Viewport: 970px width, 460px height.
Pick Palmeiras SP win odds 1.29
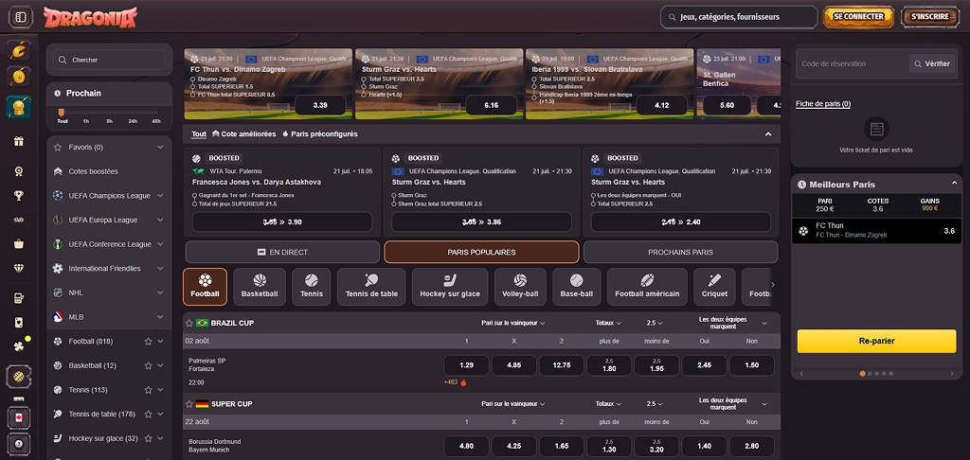pyautogui.click(x=466, y=365)
